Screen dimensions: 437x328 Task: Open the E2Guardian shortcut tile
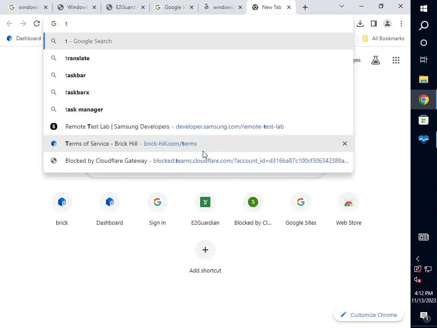coord(205,208)
